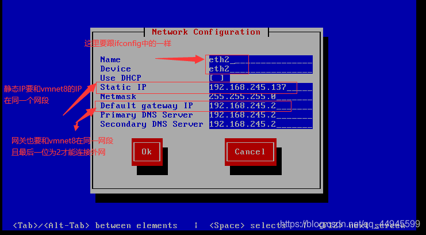Image resolution: width=426 pixels, height=235 pixels.
Task: Select the Netmask field 255.255.255.0
Action: click(261, 96)
